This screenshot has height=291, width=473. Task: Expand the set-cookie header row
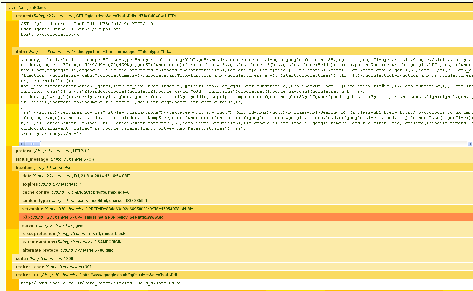click(246, 209)
